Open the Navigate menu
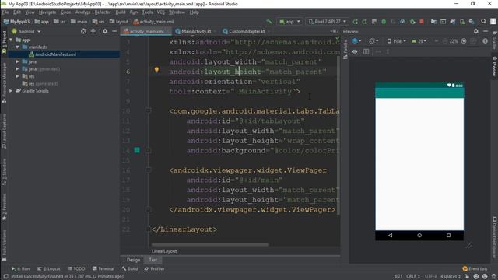498x280 pixels. click(x=47, y=12)
